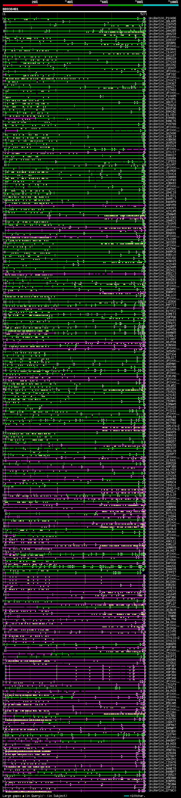Viewport: 181px width, 798px height.
Task: Select hit UniRef100_B4J8I1
Action: pos(162,196)
